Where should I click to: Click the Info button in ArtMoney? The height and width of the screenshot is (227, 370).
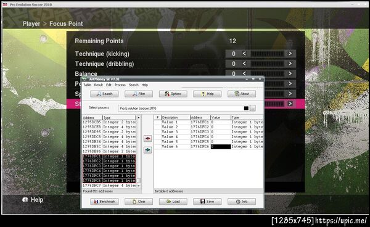(x=242, y=202)
